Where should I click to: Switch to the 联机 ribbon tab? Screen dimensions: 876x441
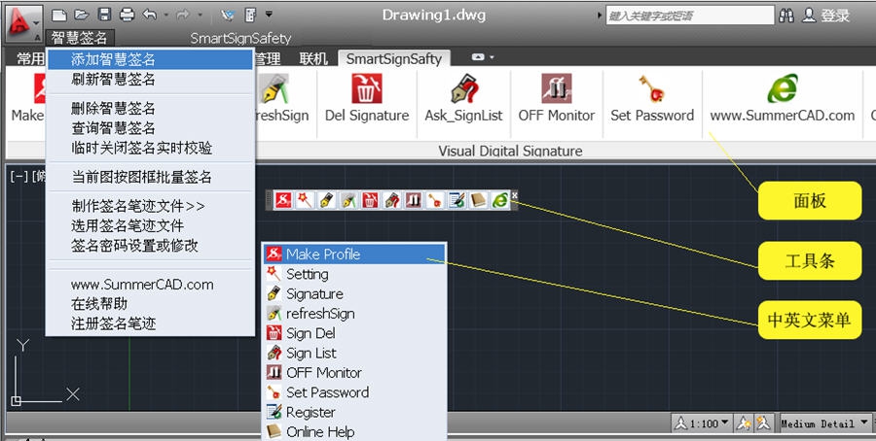313,58
